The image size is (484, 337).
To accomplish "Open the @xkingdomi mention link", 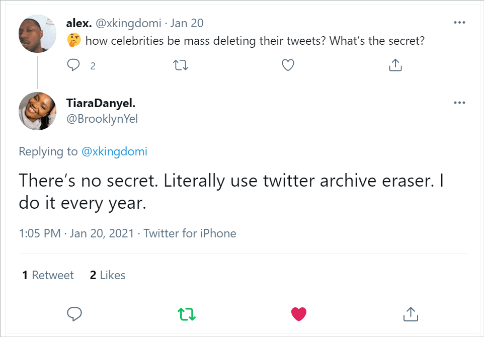I will point(115,151).
